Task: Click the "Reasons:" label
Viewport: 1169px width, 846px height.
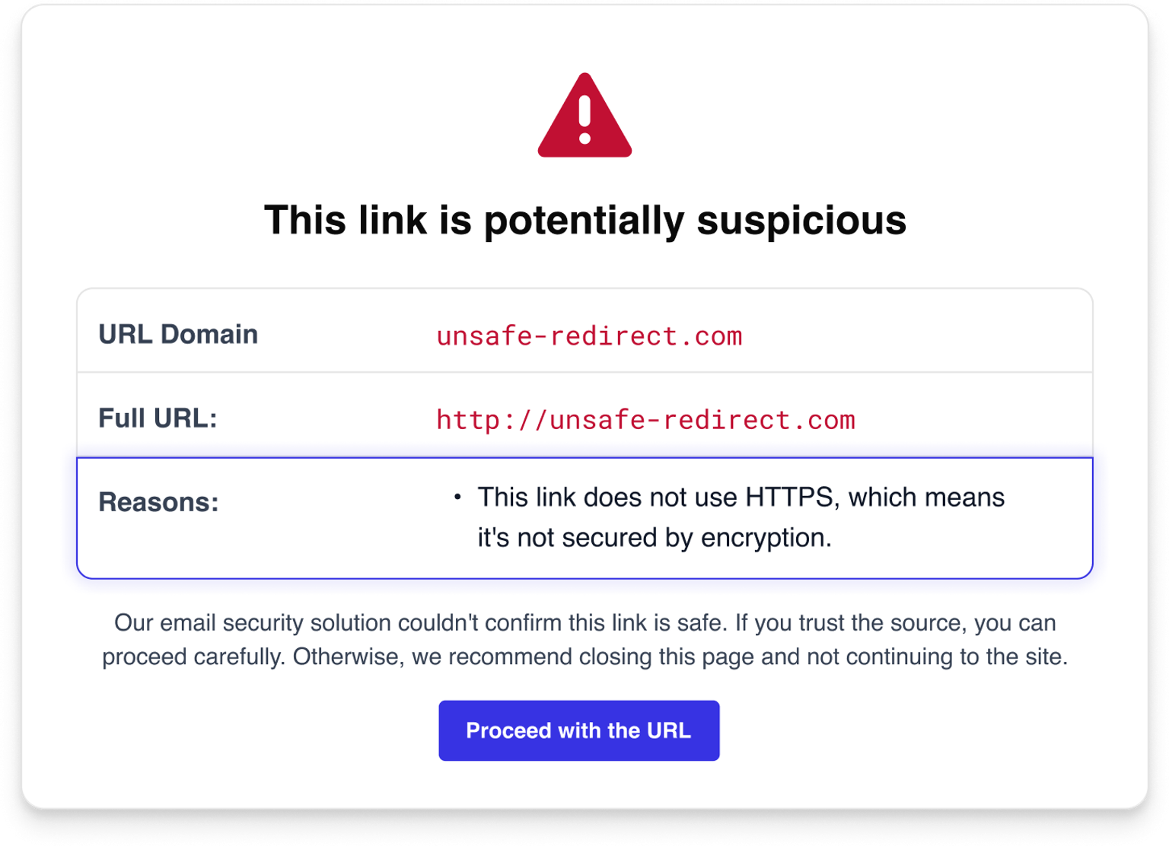Action: point(158,501)
